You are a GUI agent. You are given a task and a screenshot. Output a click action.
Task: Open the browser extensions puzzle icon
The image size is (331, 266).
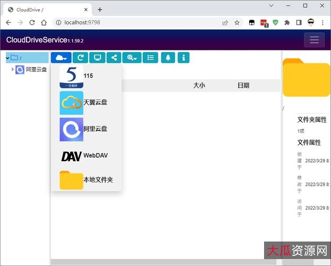point(287,22)
